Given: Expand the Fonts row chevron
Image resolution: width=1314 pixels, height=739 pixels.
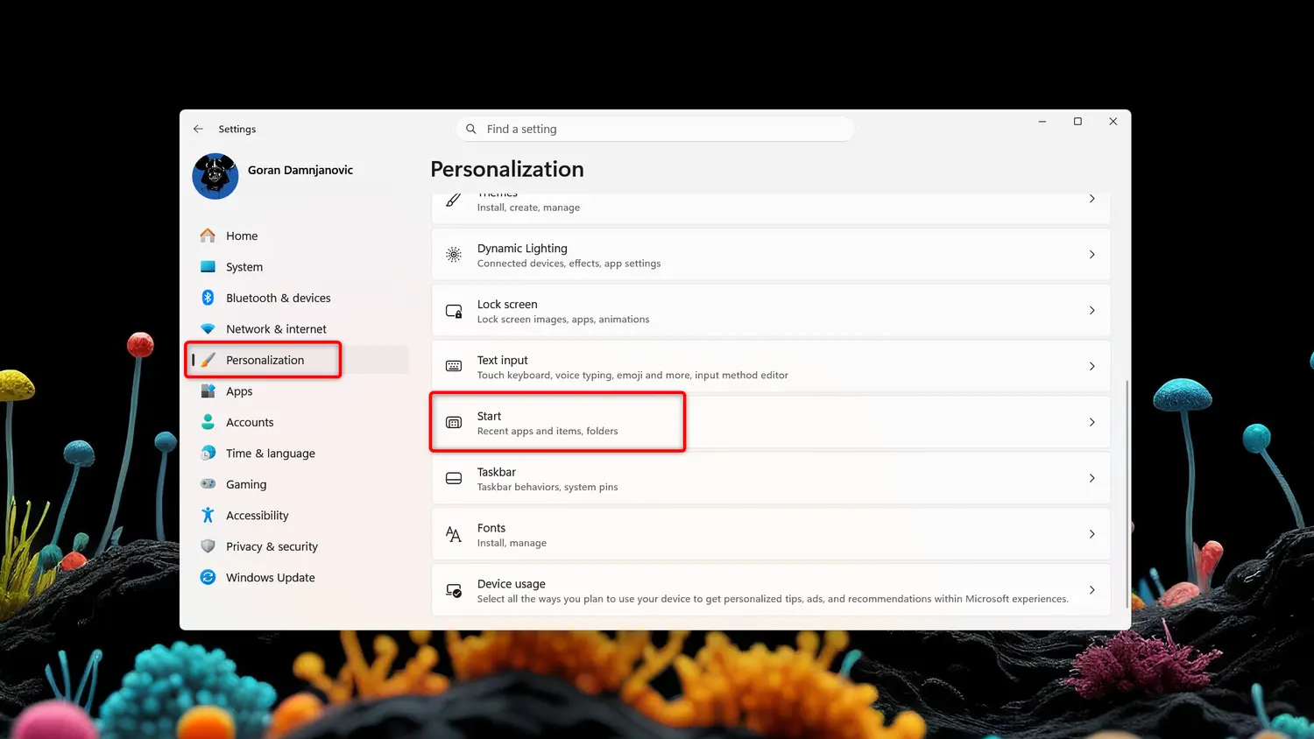Looking at the screenshot, I should coord(1091,534).
